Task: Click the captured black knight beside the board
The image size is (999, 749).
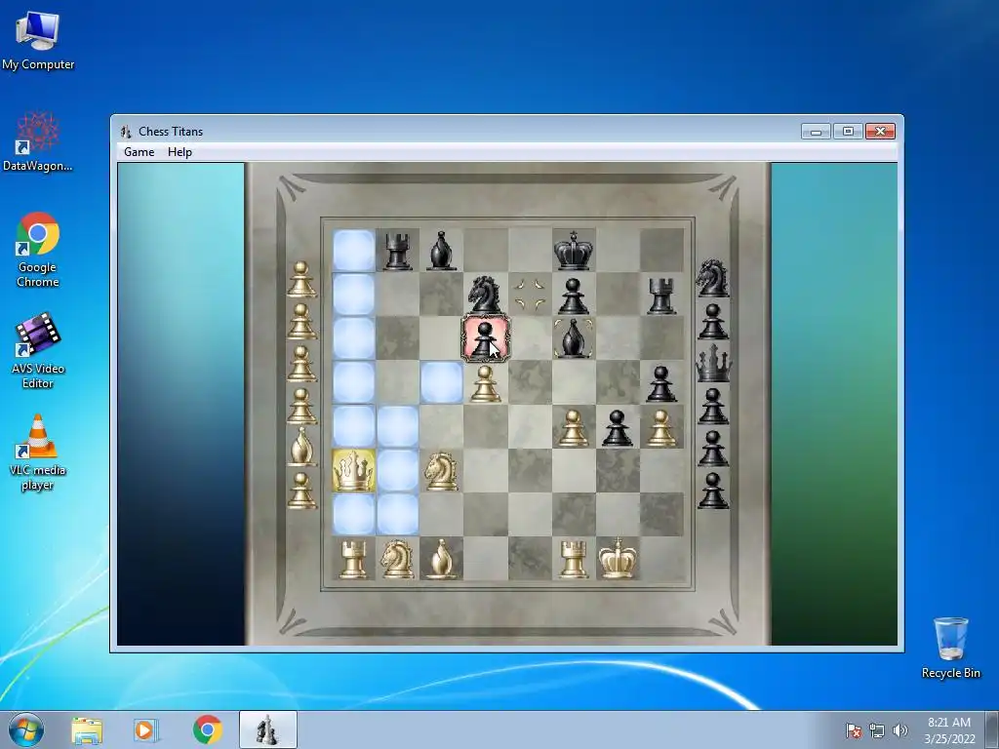Action: [x=712, y=278]
